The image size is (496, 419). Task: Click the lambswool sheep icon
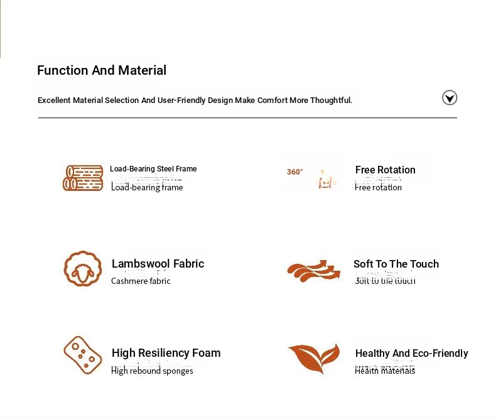(82, 268)
